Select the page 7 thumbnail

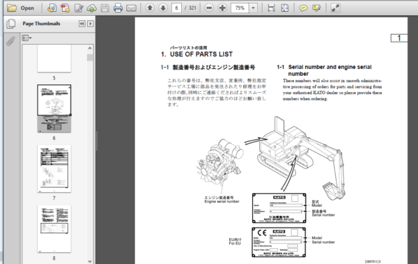click(54, 169)
